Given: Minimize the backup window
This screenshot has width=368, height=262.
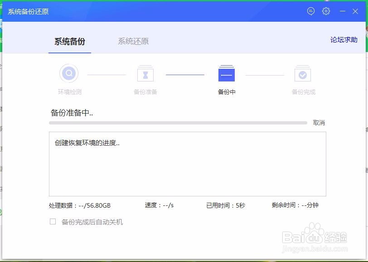Looking at the screenshot, I should [x=343, y=11].
